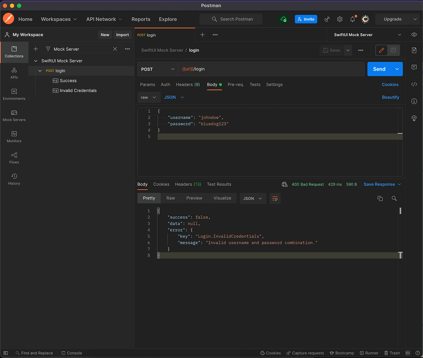The image size is (423, 358).
Task: Add a new request tab
Action: coord(202,35)
